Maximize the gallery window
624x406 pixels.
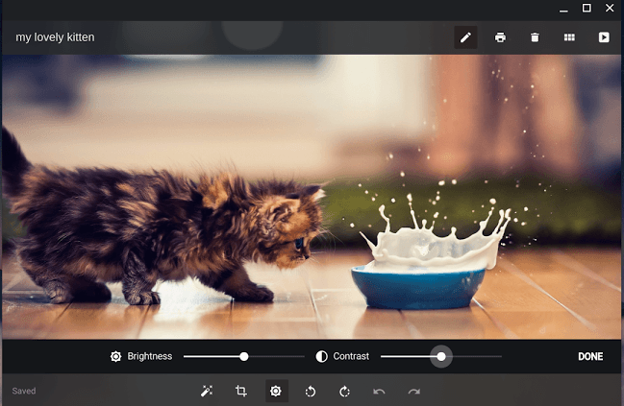tap(587, 9)
